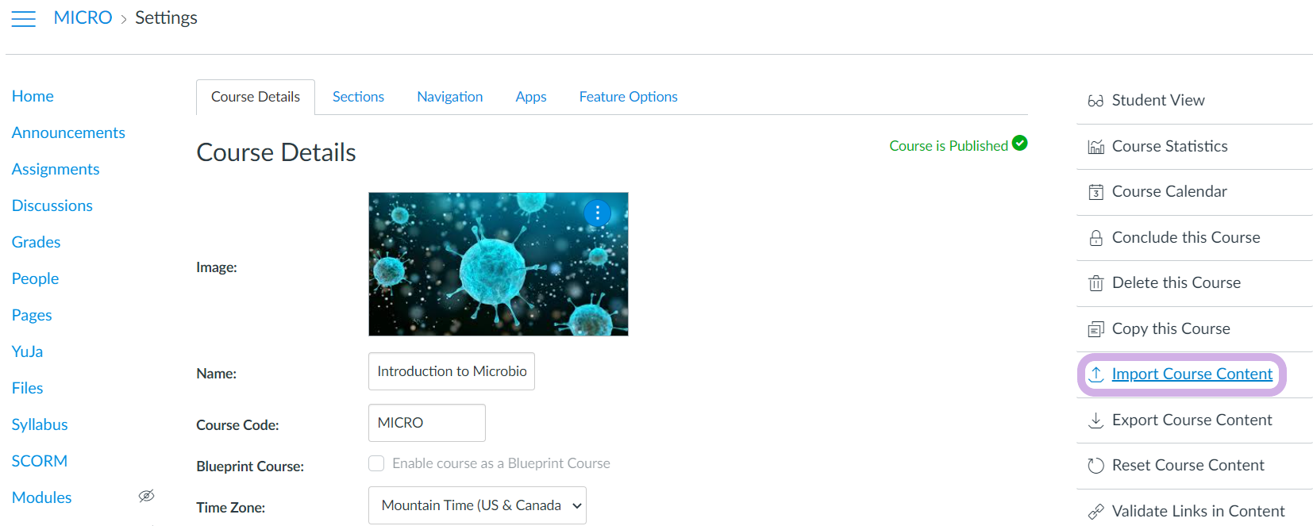Click the Conclude this Course lock icon
Image resolution: width=1313 pixels, height=526 pixels.
(x=1095, y=238)
